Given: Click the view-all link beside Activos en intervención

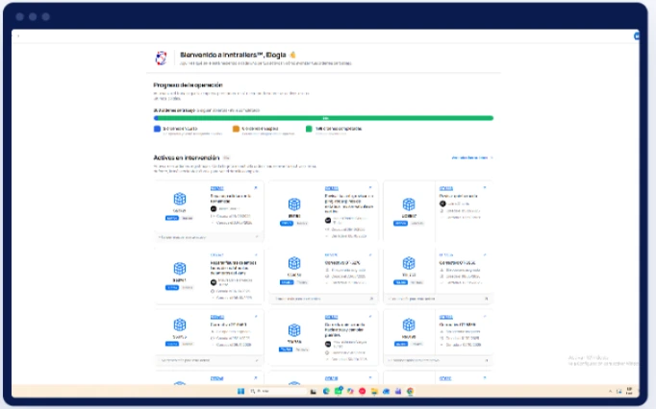Looking at the screenshot, I should [472, 157].
